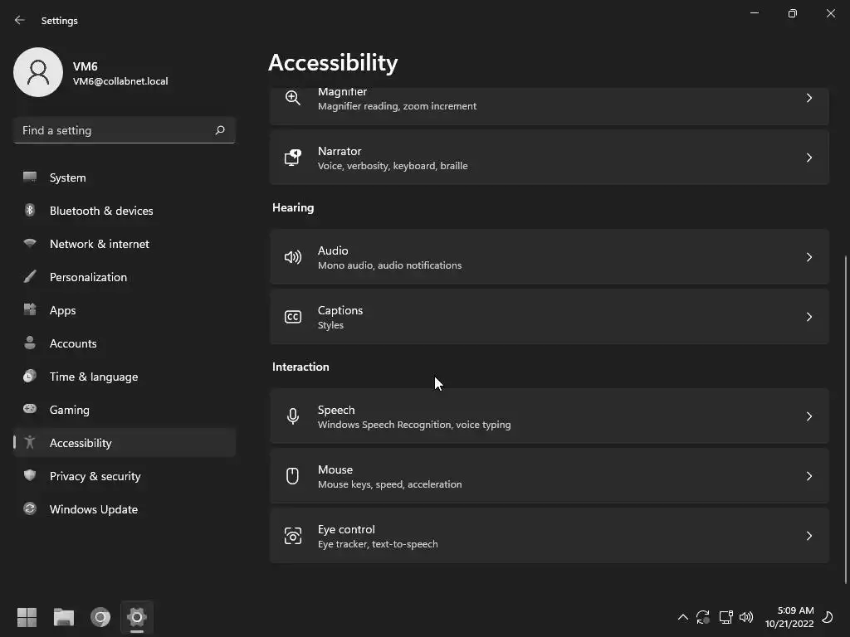Show hidden system tray icons
Screen dimensions: 850x637
pyautogui.click(x=682, y=617)
